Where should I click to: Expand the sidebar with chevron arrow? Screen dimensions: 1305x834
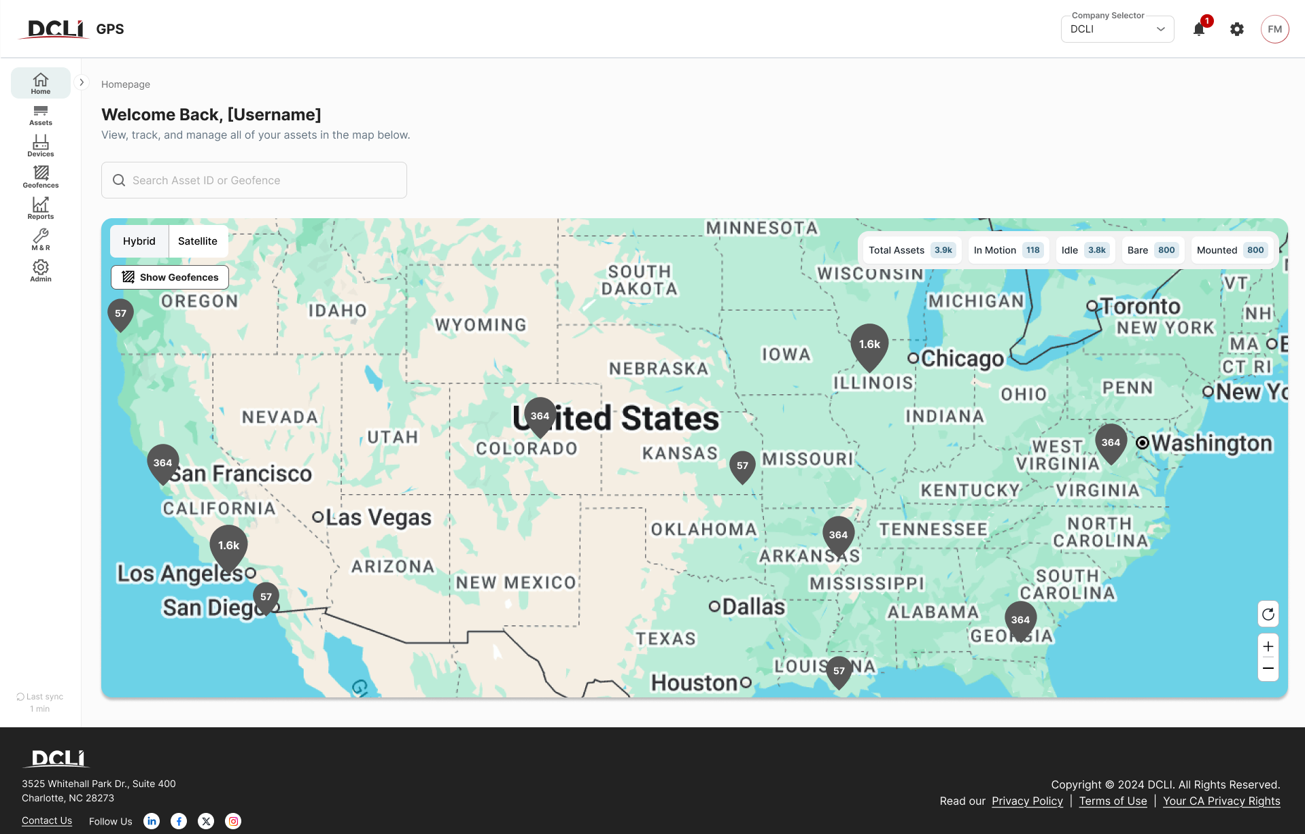tap(82, 82)
